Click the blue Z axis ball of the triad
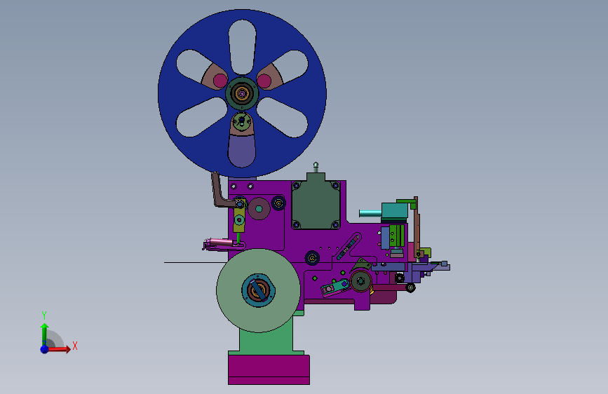This screenshot has height=394, width=608. pyautogui.click(x=45, y=349)
